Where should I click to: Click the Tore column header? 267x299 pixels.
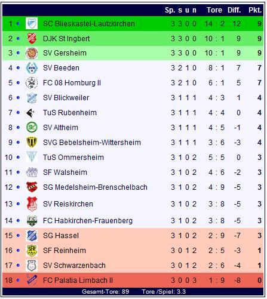coord(214,10)
